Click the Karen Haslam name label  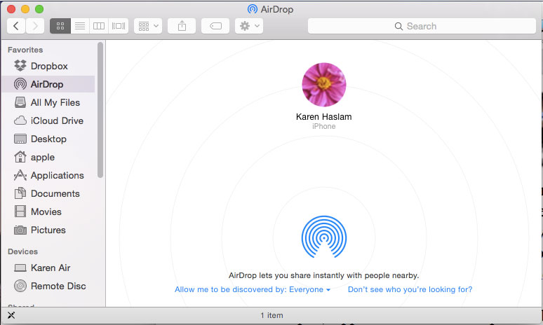[x=324, y=117]
